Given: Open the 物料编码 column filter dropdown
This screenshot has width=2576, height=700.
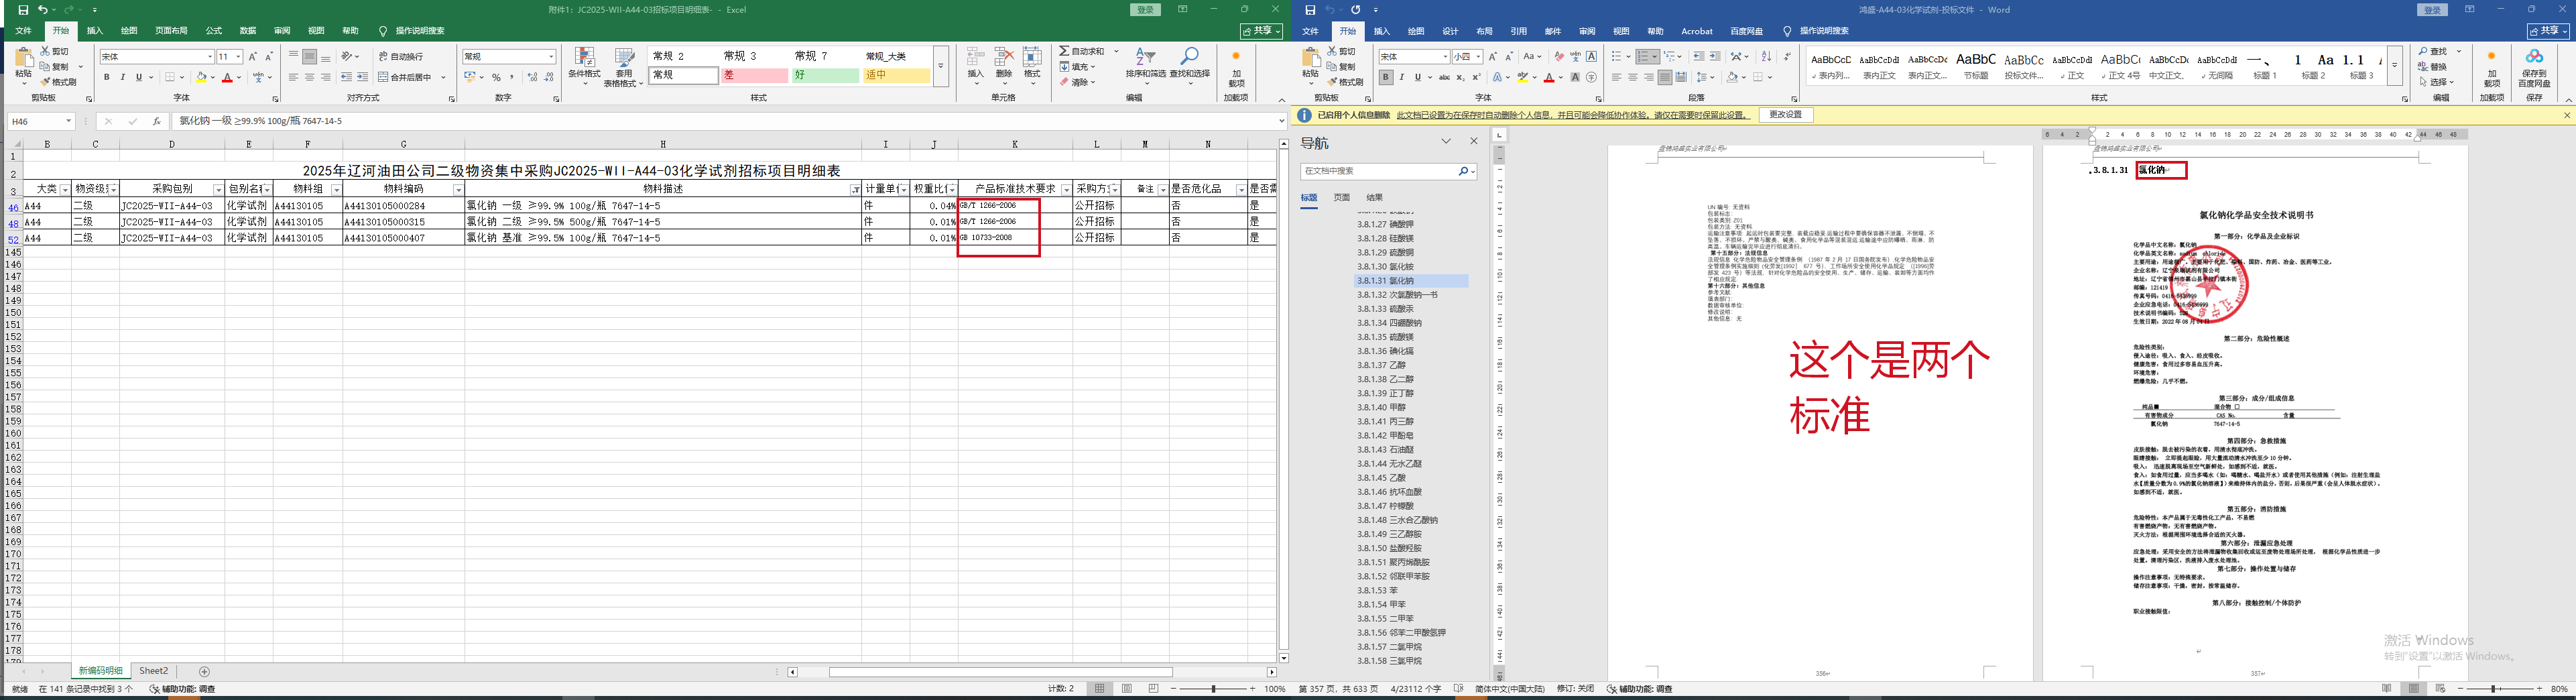Looking at the screenshot, I should point(458,189).
